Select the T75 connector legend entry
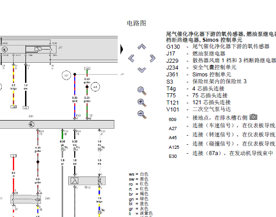 (197, 96)
